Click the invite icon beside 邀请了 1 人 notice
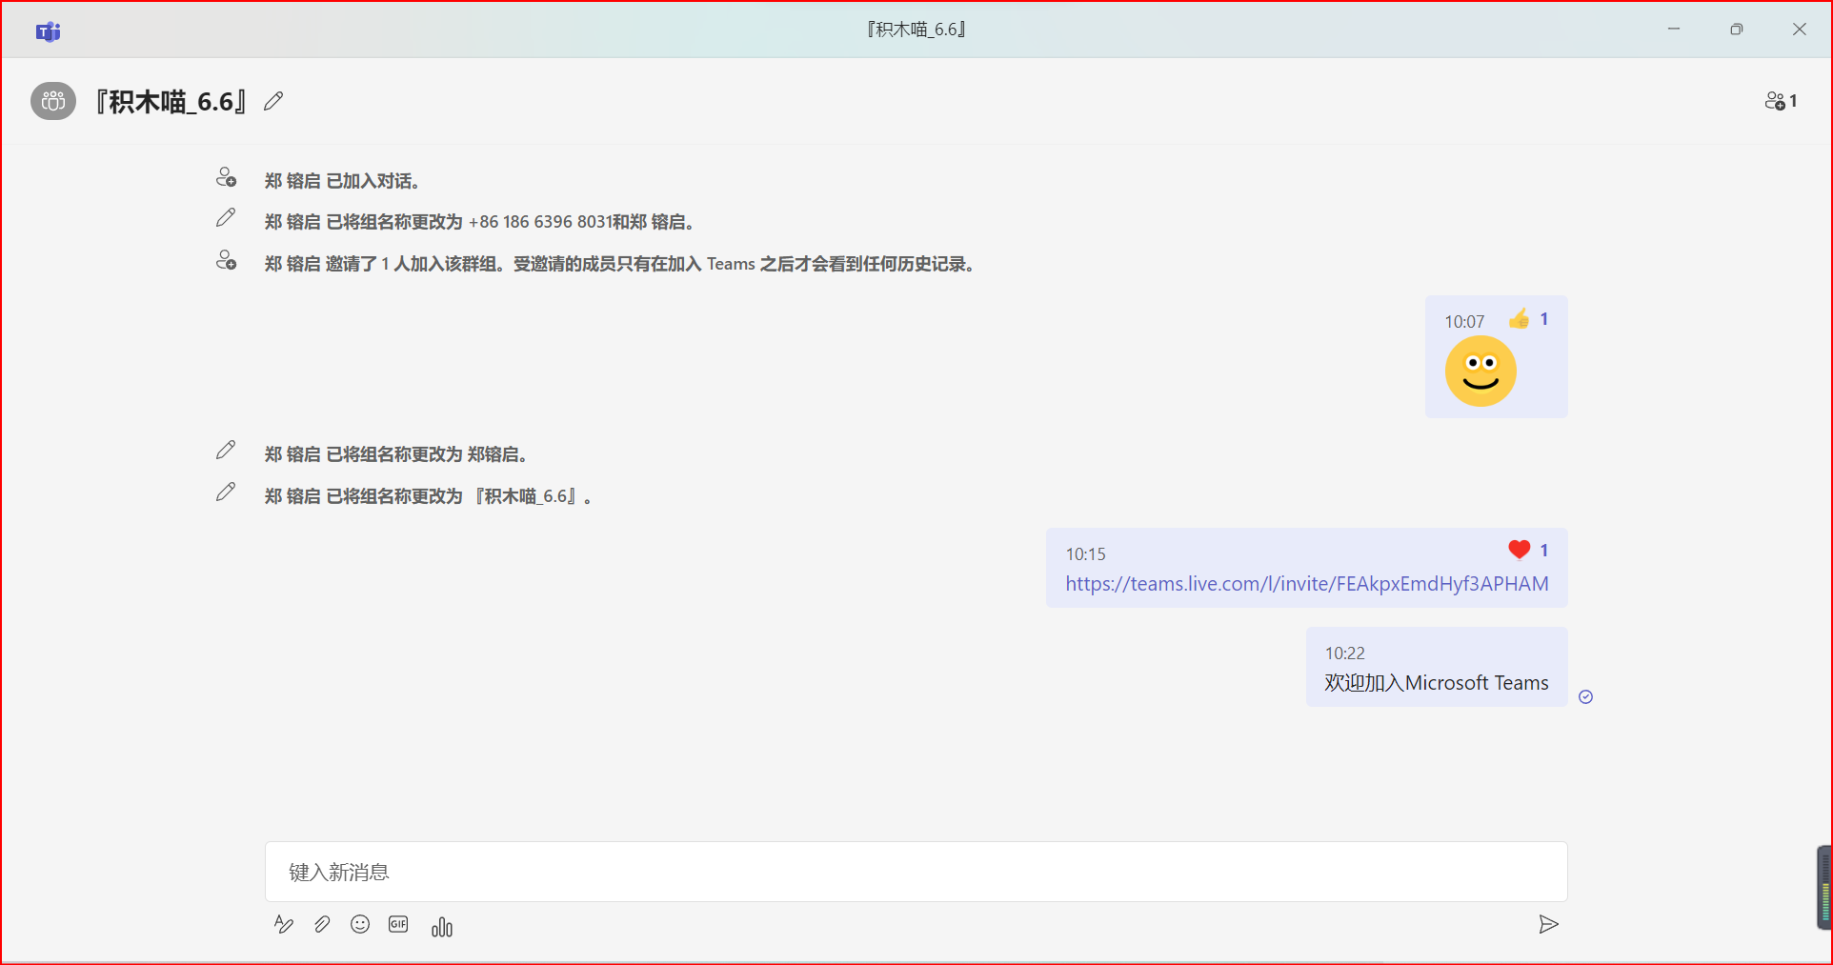Image resolution: width=1833 pixels, height=965 pixels. 226,260
